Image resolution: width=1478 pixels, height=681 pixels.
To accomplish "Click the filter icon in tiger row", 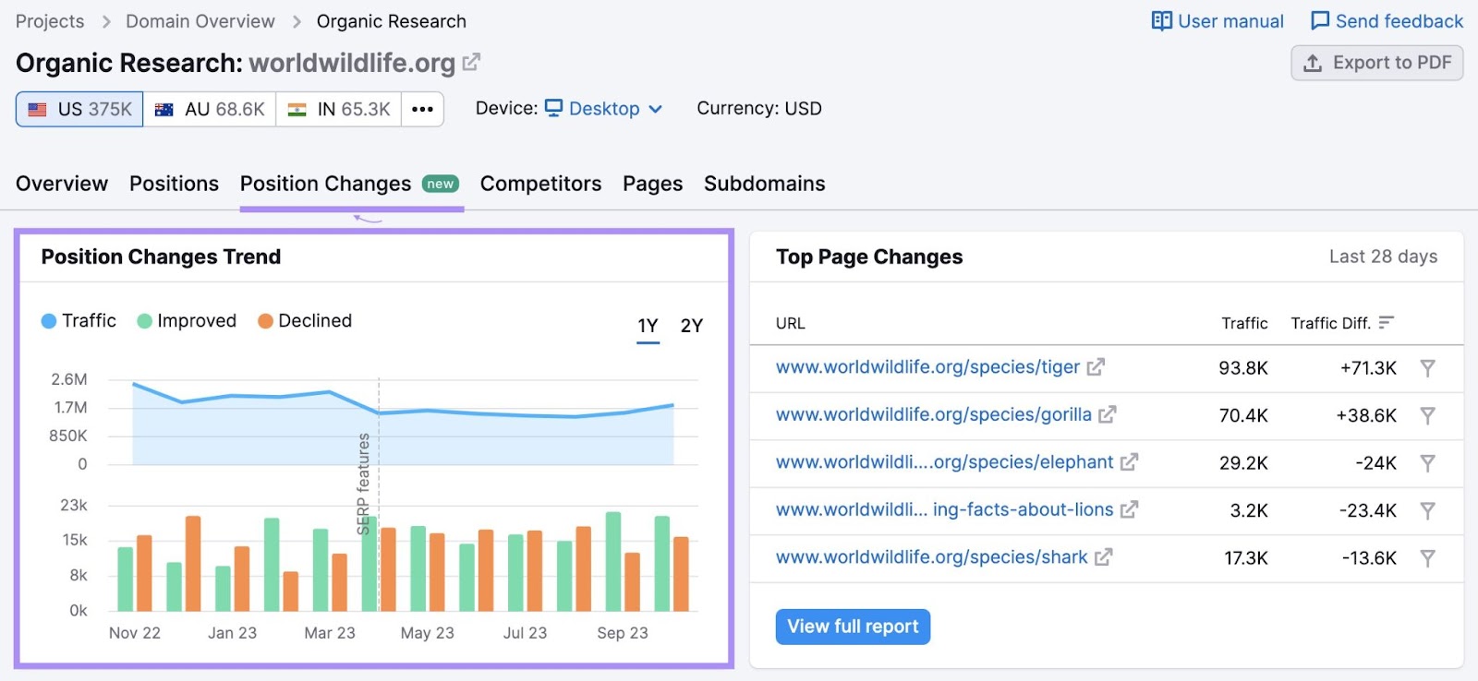I will point(1427,368).
